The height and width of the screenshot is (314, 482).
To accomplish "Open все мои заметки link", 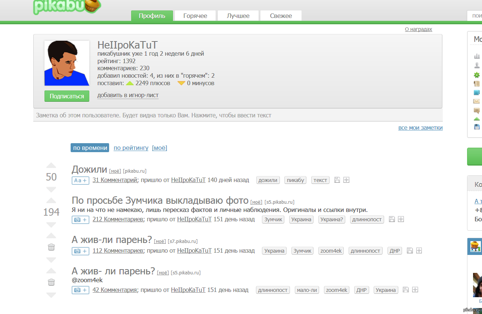I will (420, 128).
